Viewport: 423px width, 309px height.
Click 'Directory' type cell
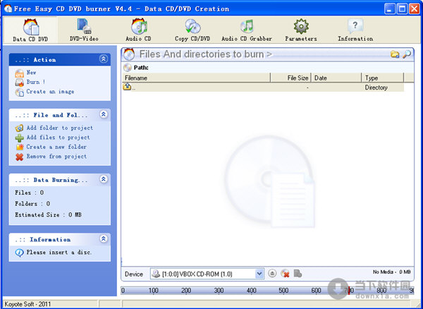click(x=376, y=87)
